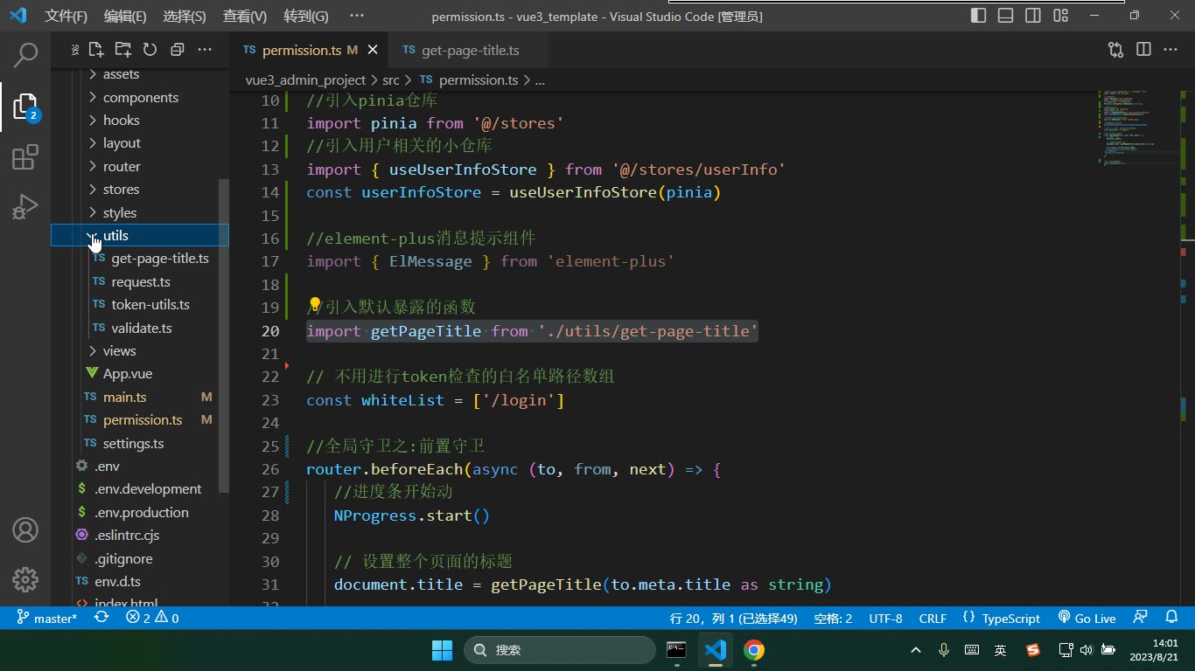Viewport: 1195px width, 671px height.
Task: Click the Explorer vertical scrollbar
Action: click(x=224, y=335)
